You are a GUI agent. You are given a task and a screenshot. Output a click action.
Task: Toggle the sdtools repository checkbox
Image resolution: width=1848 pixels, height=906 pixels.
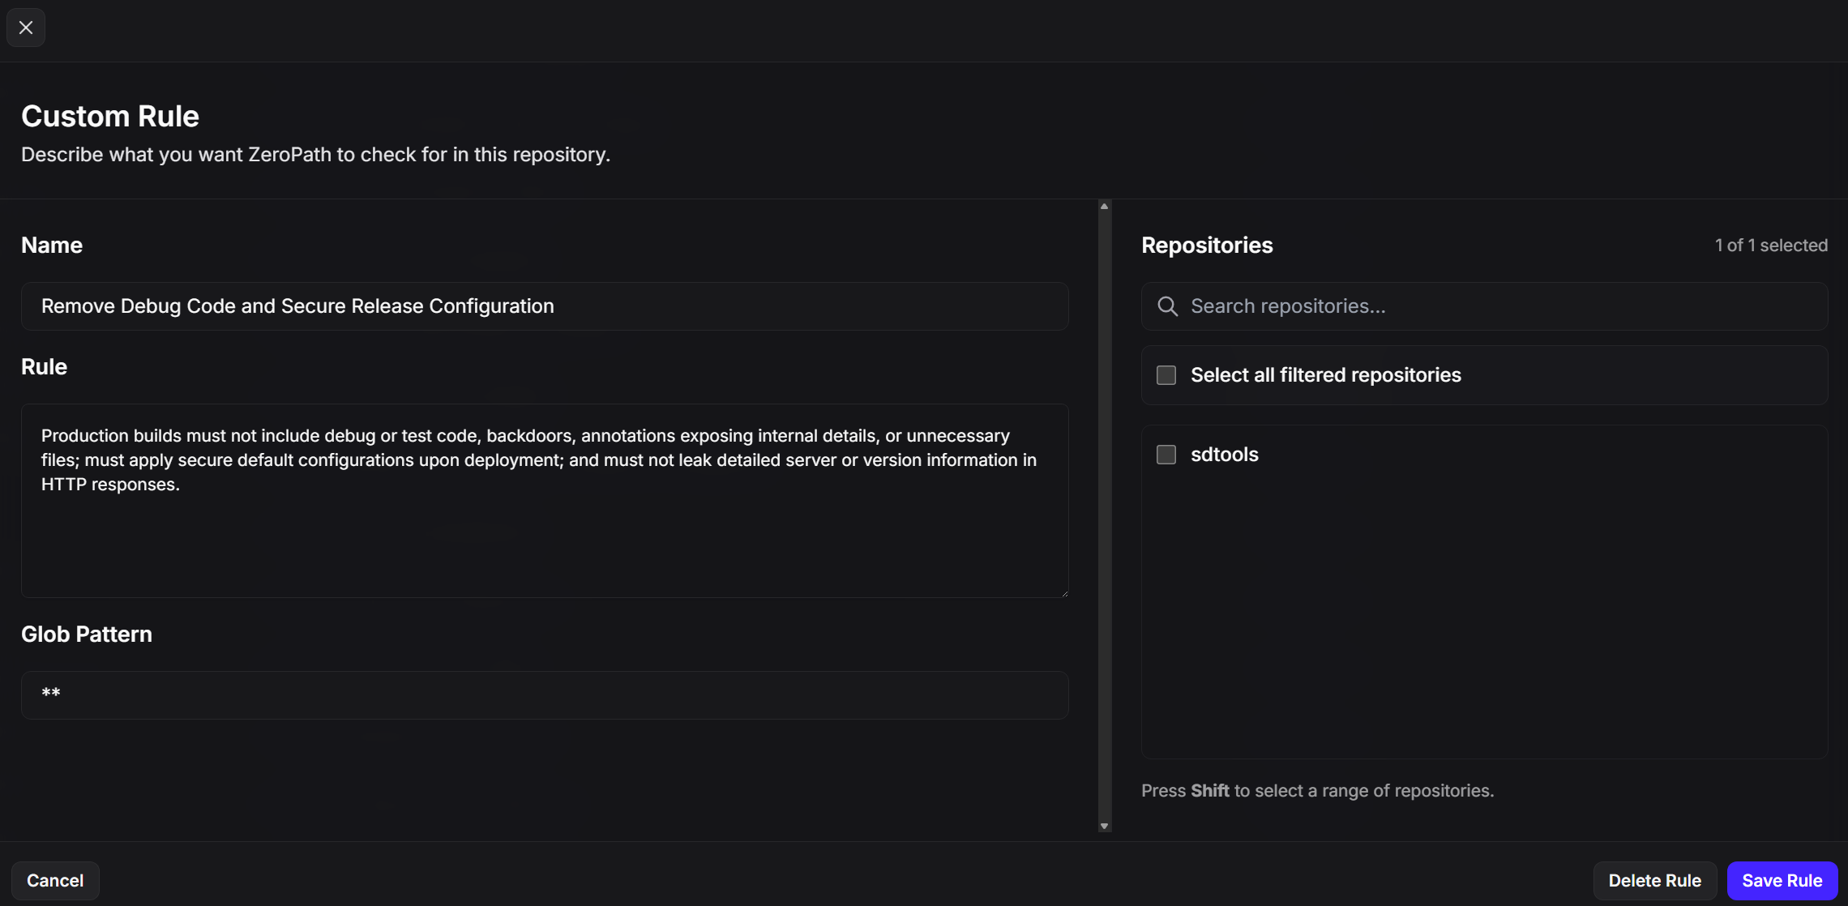point(1166,455)
